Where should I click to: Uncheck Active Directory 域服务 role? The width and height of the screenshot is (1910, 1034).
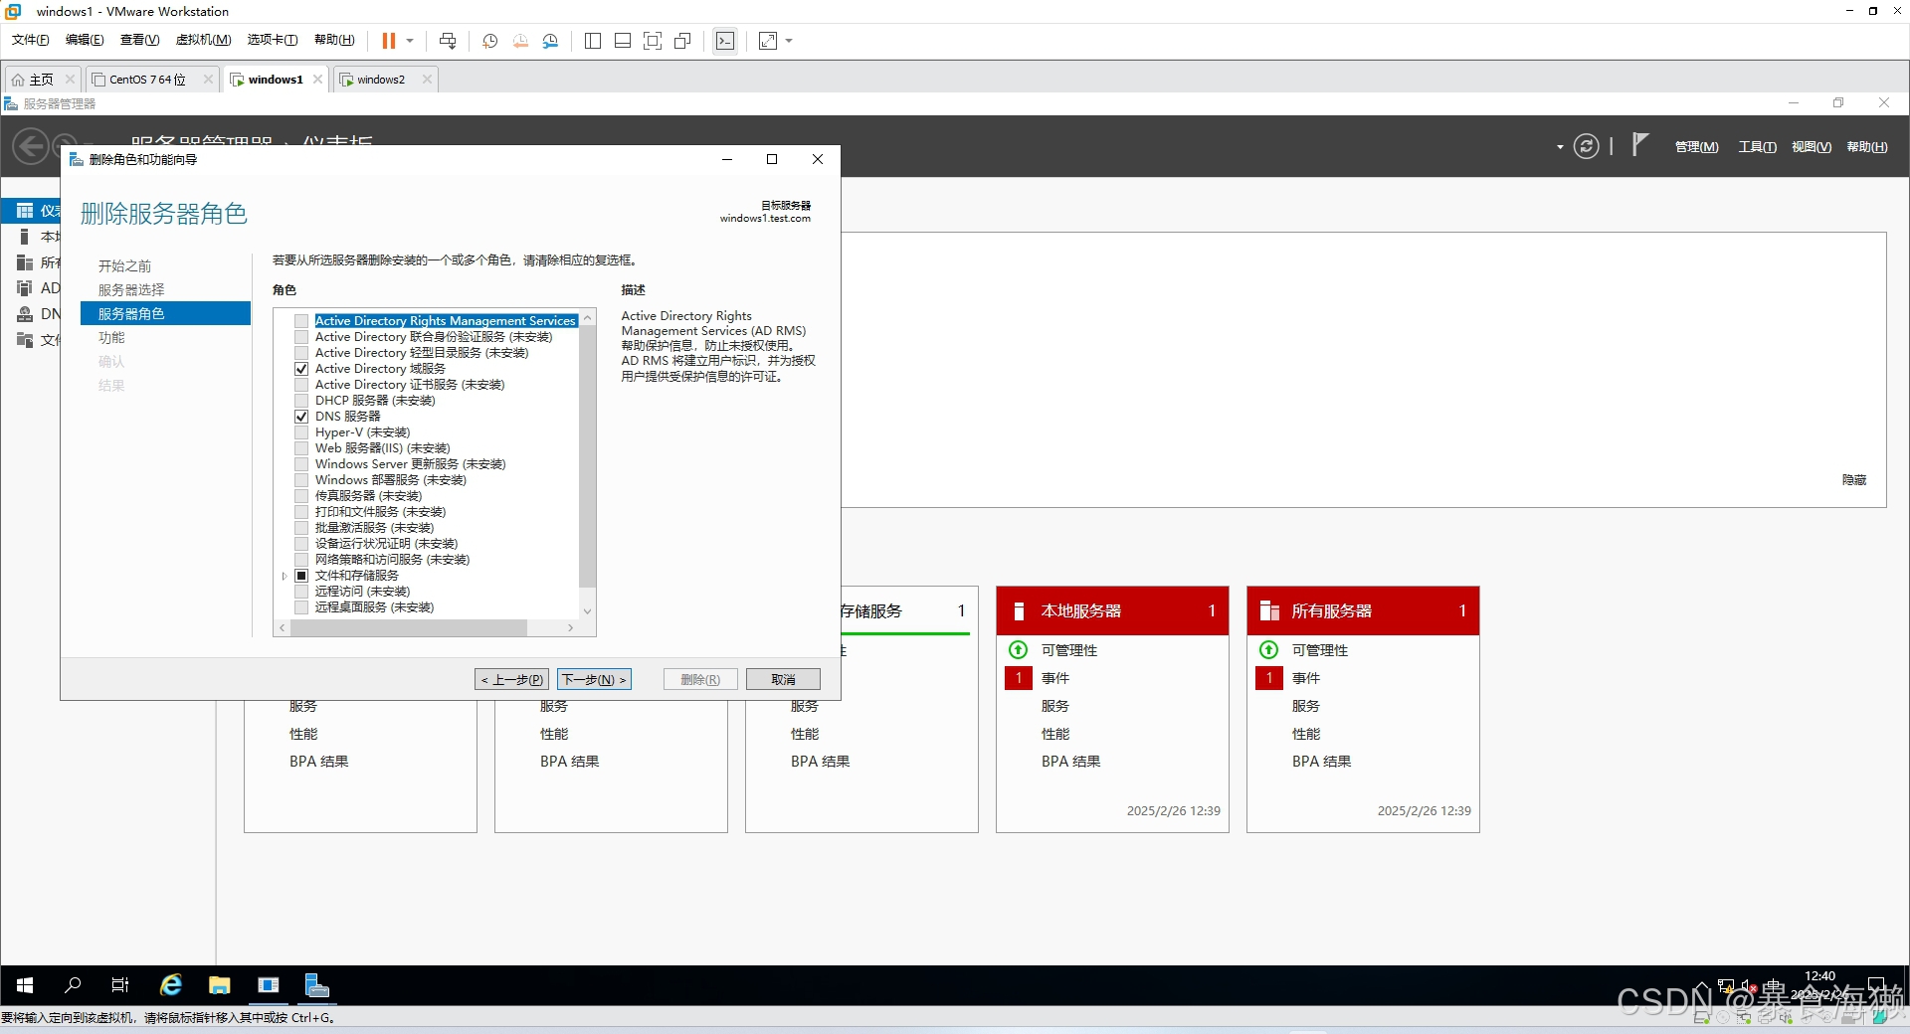(x=301, y=369)
